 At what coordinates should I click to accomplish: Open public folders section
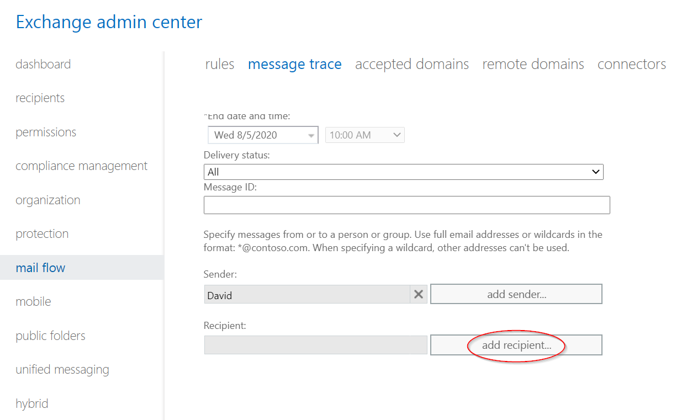(50, 336)
